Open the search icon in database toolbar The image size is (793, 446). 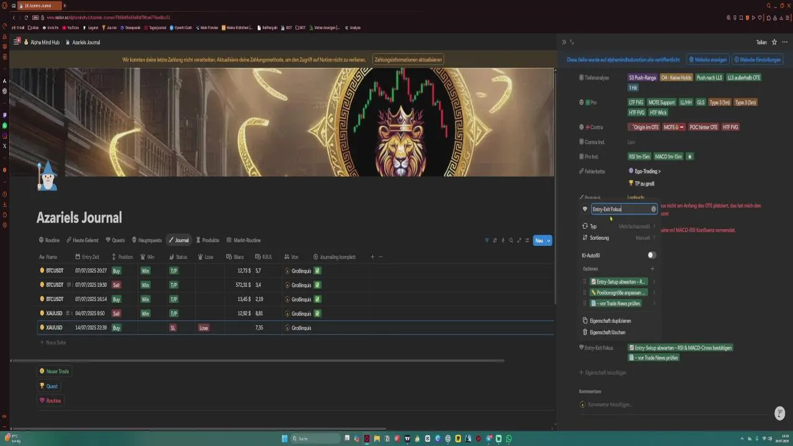[x=510, y=240]
